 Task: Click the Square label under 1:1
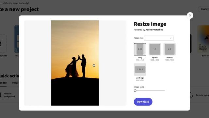pyautogui.click(x=155, y=58)
